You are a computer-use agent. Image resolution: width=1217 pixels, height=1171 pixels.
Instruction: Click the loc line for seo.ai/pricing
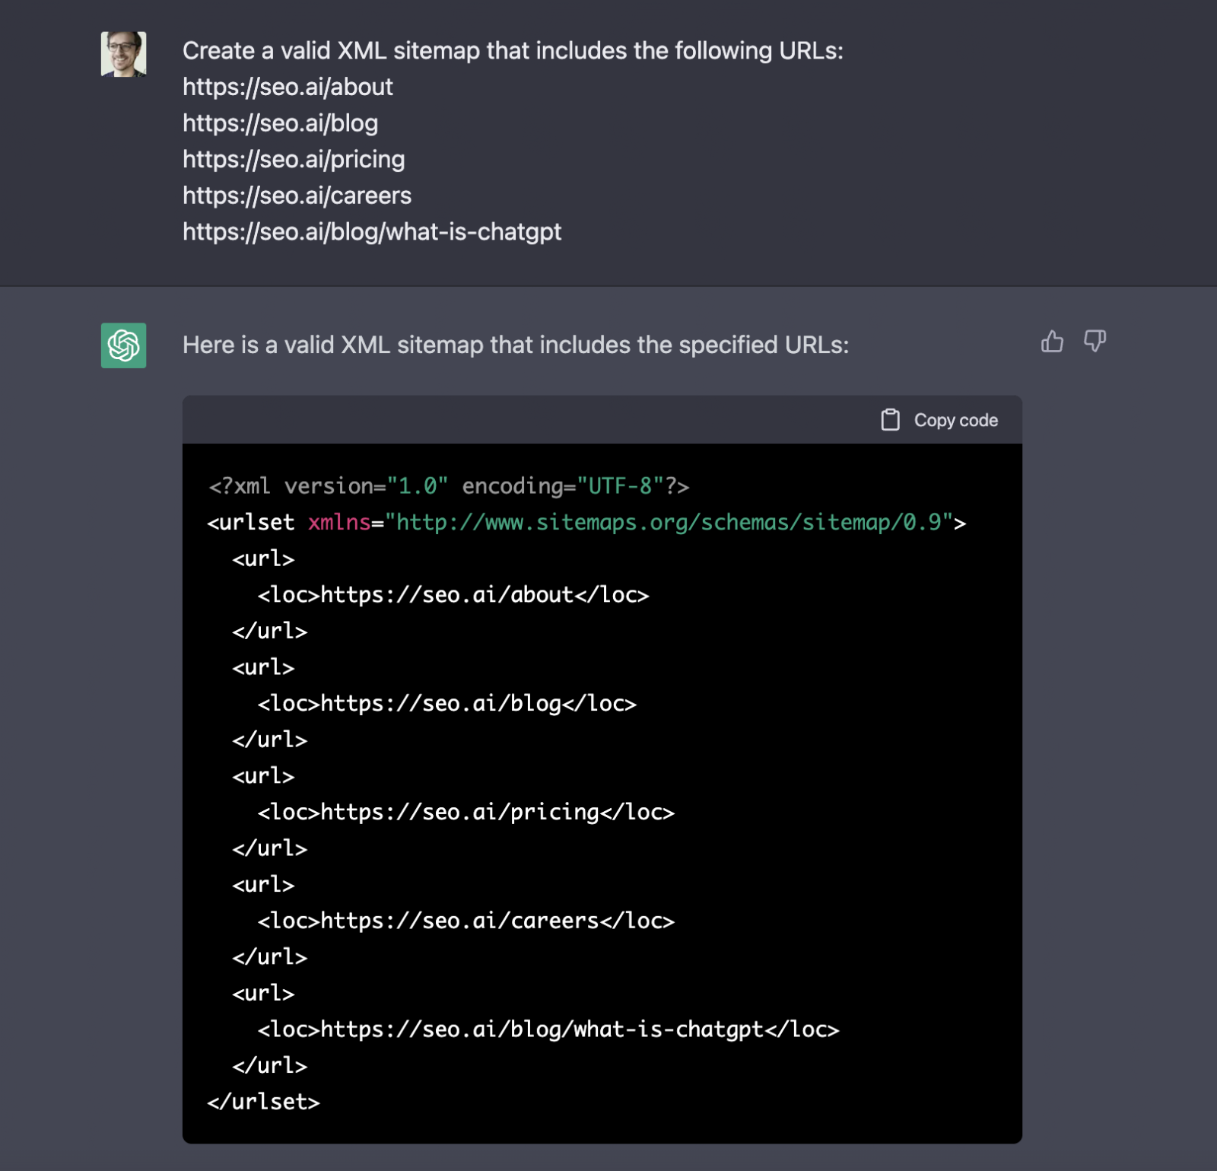[x=466, y=813]
